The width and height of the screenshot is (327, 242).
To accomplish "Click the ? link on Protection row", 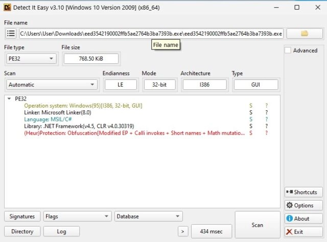I will (266, 133).
